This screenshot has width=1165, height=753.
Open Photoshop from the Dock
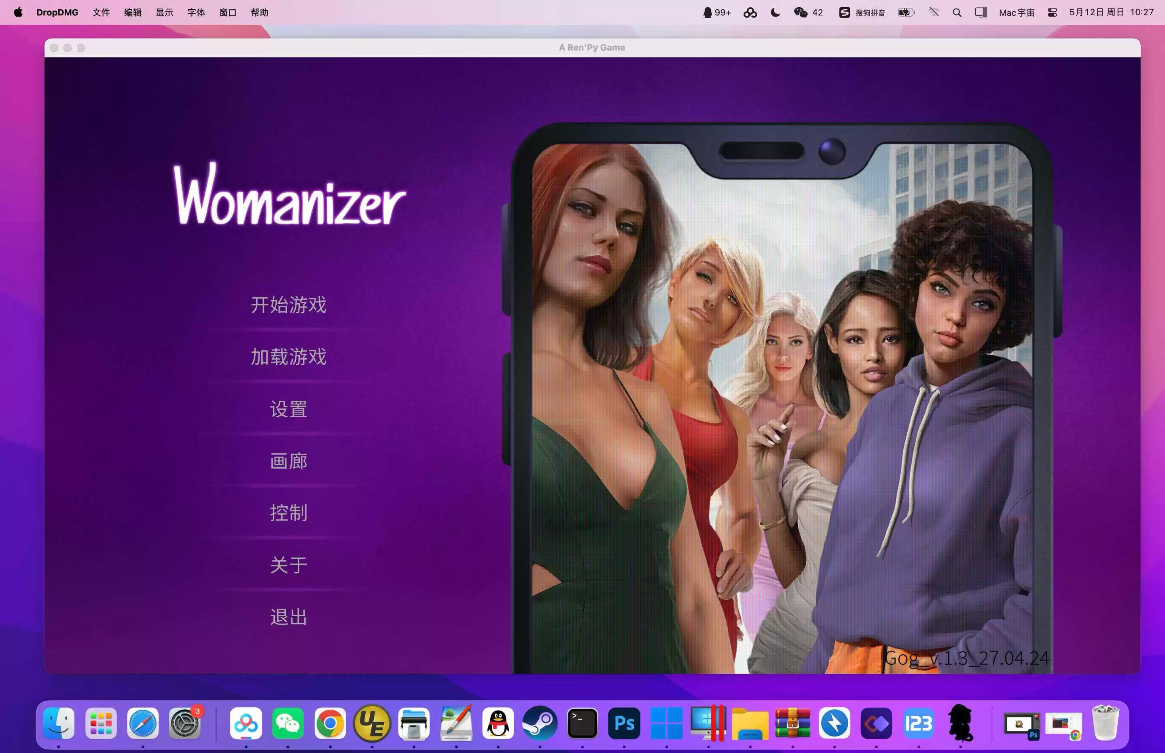624,723
